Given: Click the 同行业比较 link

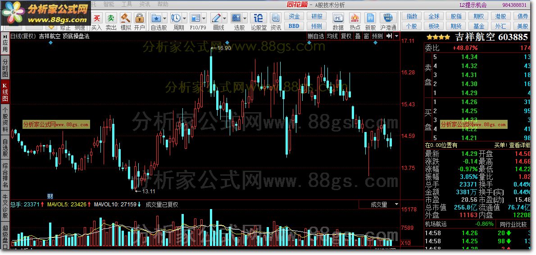Looking at the screenshot, I should click(513, 224).
